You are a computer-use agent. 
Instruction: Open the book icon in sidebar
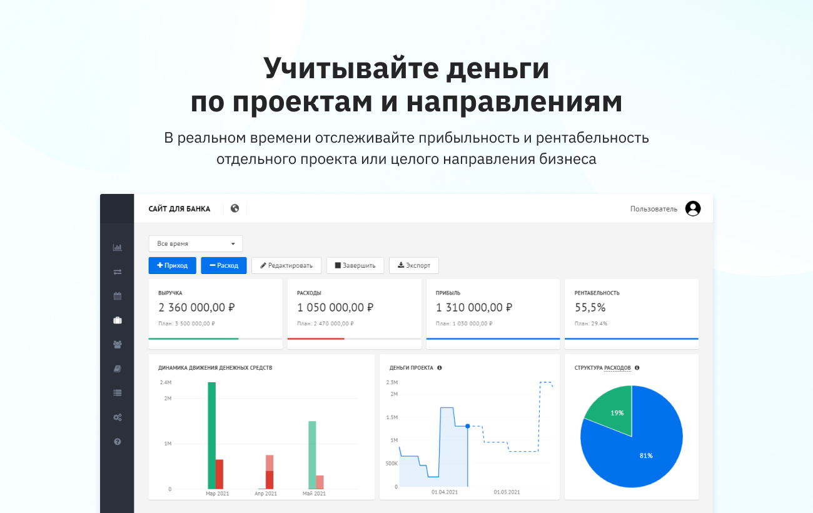(117, 369)
